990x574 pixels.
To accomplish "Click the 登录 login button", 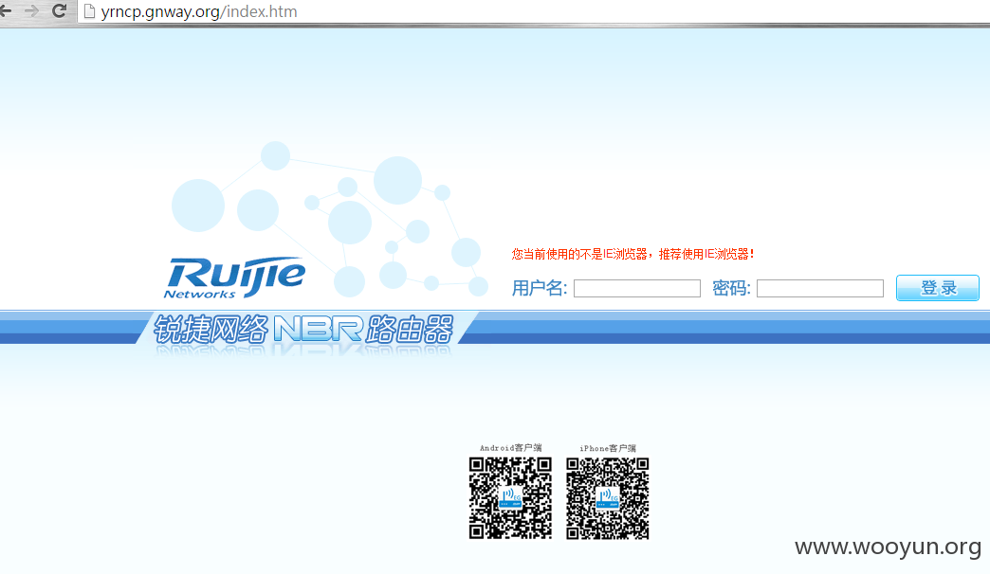I will [x=938, y=288].
